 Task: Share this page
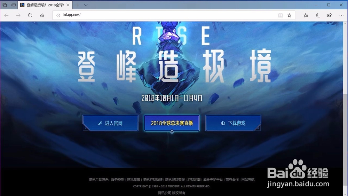(329, 15)
